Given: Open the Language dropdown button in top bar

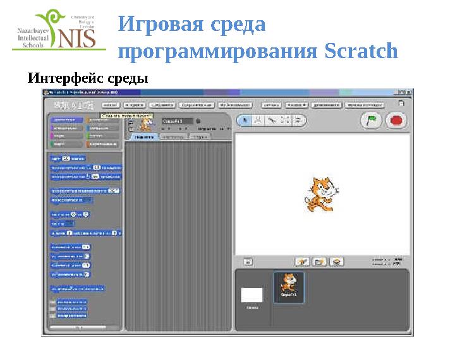Looking at the screenshot, I should click(x=296, y=105).
